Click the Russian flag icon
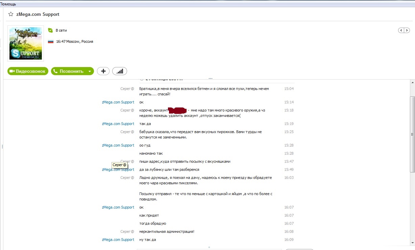The height and width of the screenshot is (250, 415). 51,42
